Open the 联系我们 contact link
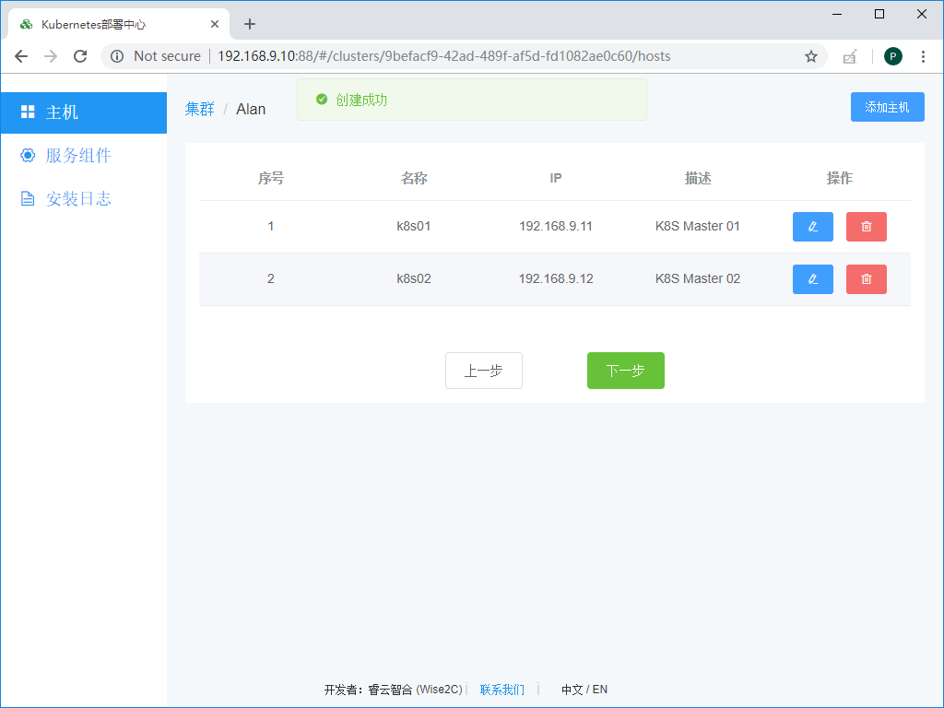The height and width of the screenshot is (708, 944). click(502, 690)
